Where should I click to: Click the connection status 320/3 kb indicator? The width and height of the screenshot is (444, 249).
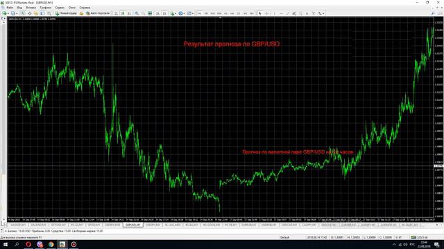pyautogui.click(x=419, y=237)
